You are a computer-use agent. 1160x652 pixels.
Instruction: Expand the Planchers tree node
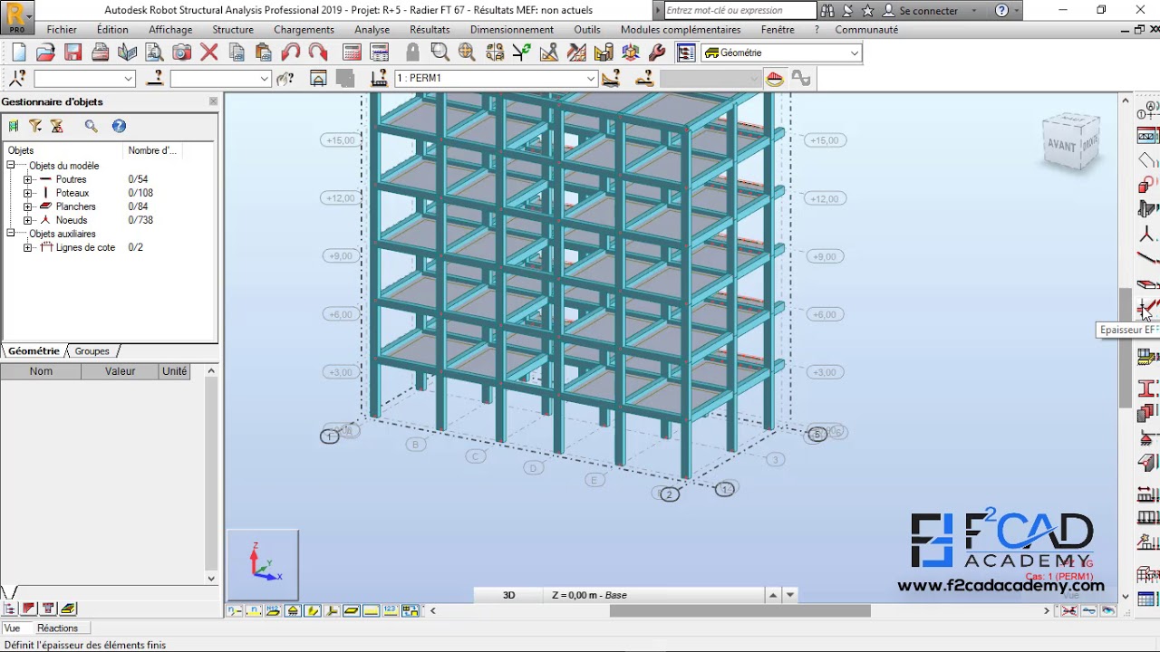(27, 206)
